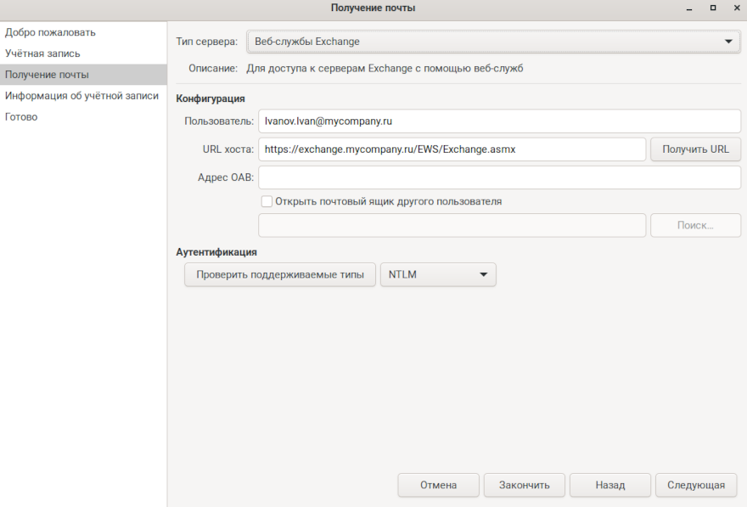The height and width of the screenshot is (507, 747).
Task: Click Проверить поддерживаемые типы button
Action: pos(280,275)
